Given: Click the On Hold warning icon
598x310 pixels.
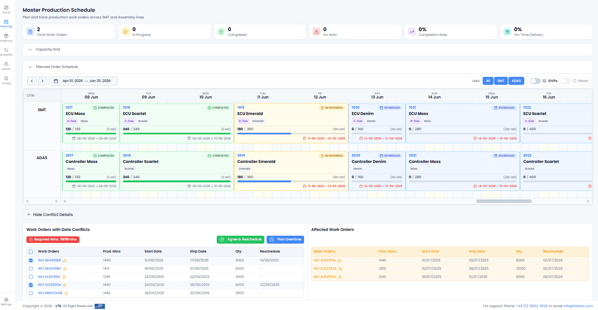Looking at the screenshot, I should (316, 32).
